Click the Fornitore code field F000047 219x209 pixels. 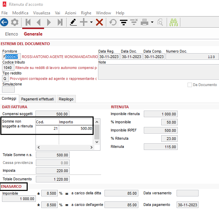[x=11, y=57]
